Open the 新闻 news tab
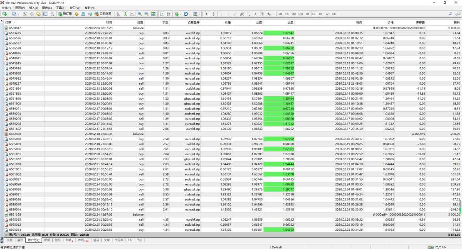The height and width of the screenshot is (249, 462). [x=47, y=240]
